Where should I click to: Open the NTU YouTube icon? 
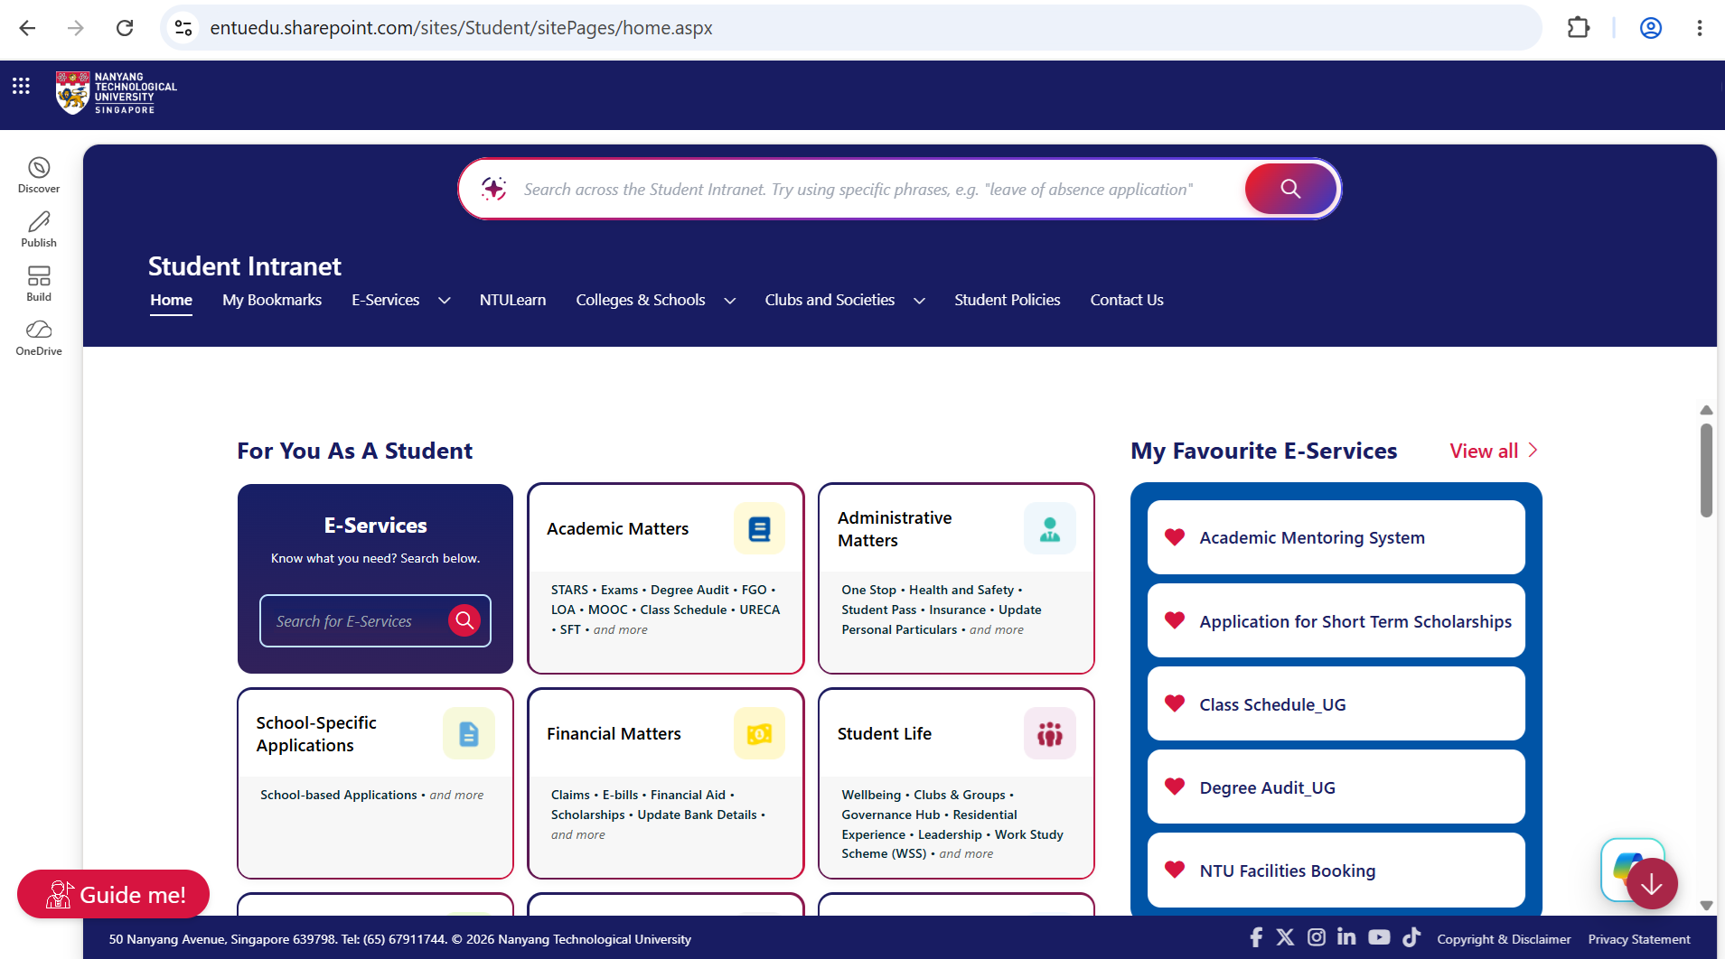(1379, 937)
